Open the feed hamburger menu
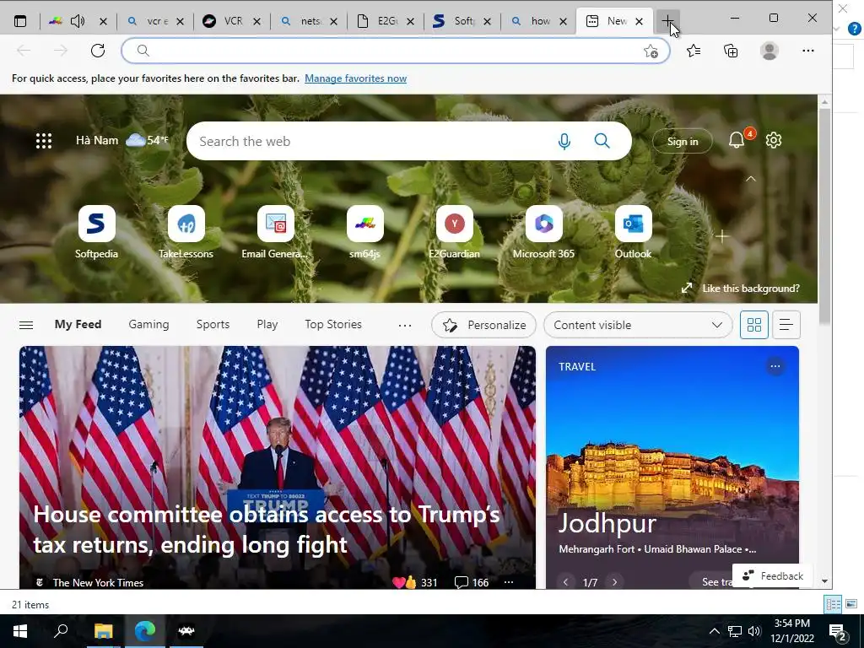The height and width of the screenshot is (648, 864). pyautogui.click(x=26, y=325)
